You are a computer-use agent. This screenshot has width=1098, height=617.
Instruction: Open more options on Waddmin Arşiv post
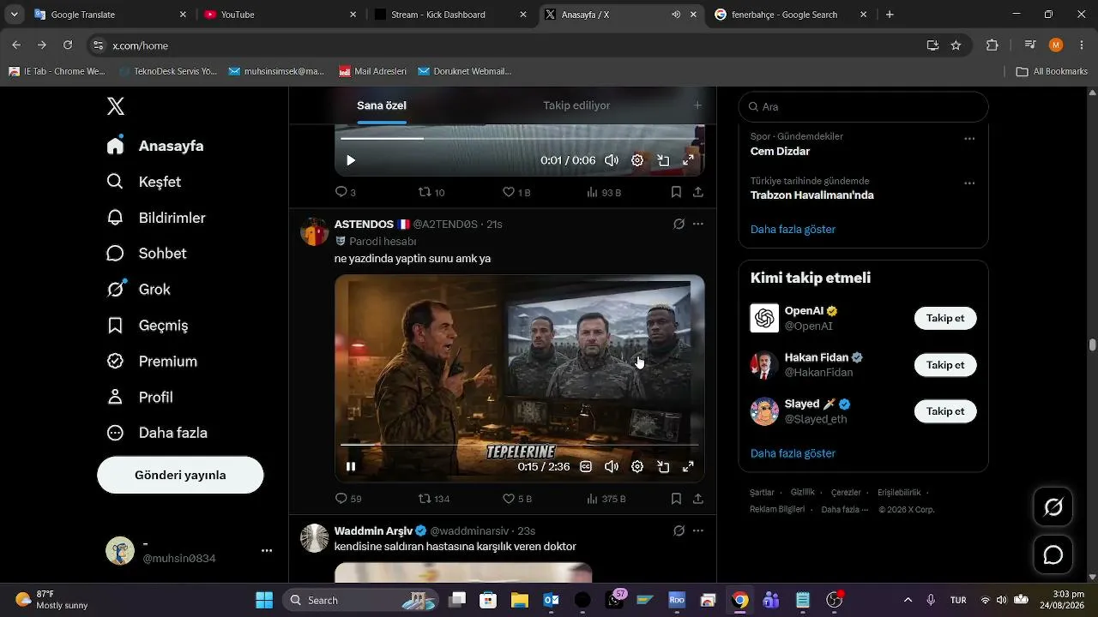pos(698,530)
